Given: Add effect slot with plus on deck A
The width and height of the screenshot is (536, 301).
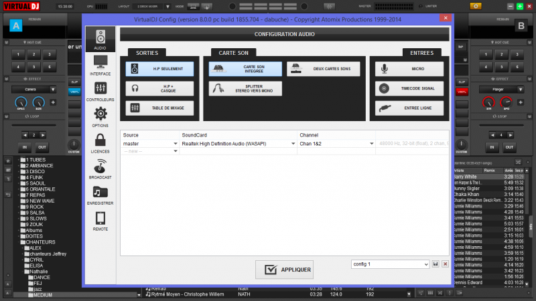Looking at the screenshot, I should pos(53,102).
